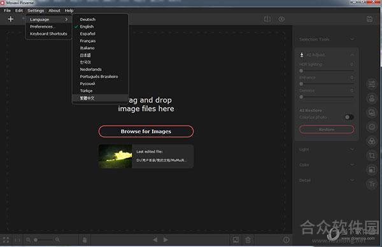Screen dimensions: 382x247
Task: Click the plus icon to add images
Action: tap(10, 19)
